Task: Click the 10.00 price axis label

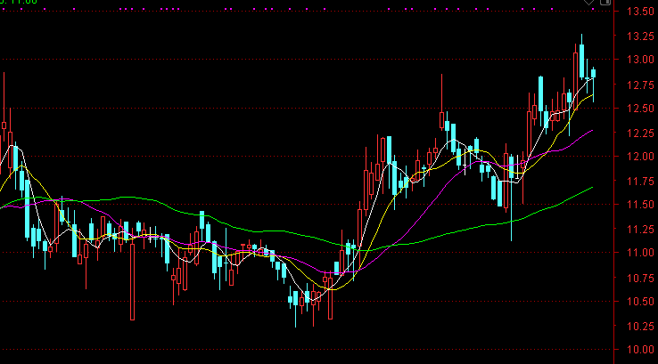Action: pyautogui.click(x=640, y=350)
